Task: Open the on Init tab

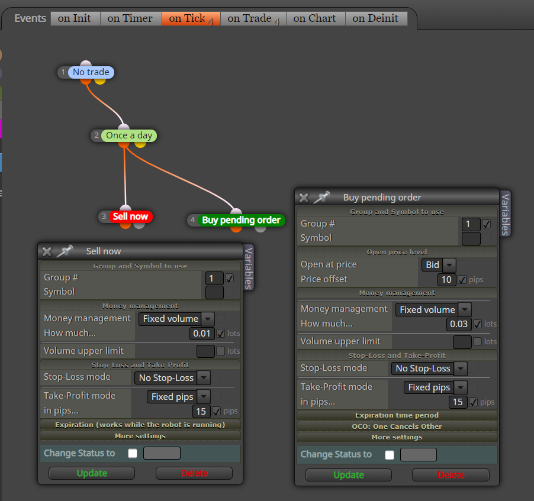Action: (75, 18)
